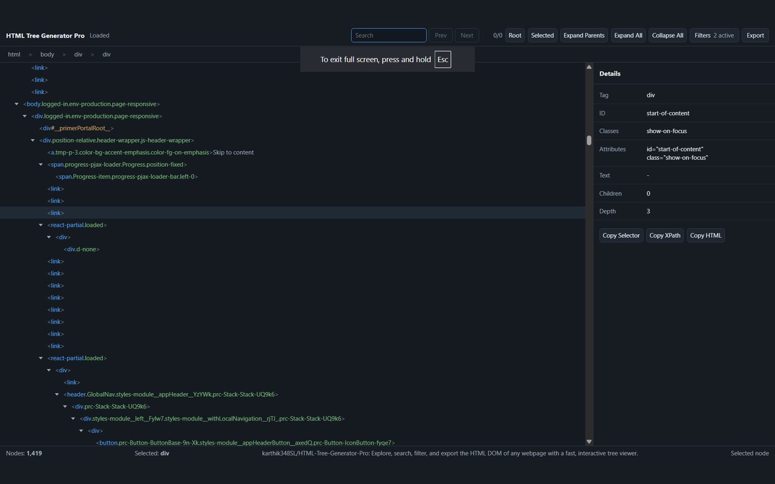This screenshot has width=775, height=484.
Task: Collapse the div.logged-in.env-production node arrow
Action: coord(25,116)
